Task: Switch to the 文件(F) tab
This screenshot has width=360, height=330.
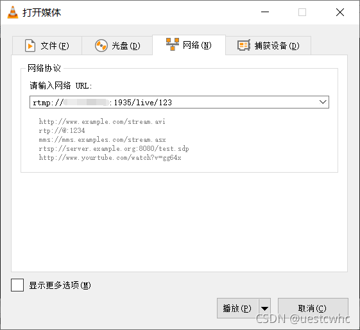Action: click(x=47, y=46)
